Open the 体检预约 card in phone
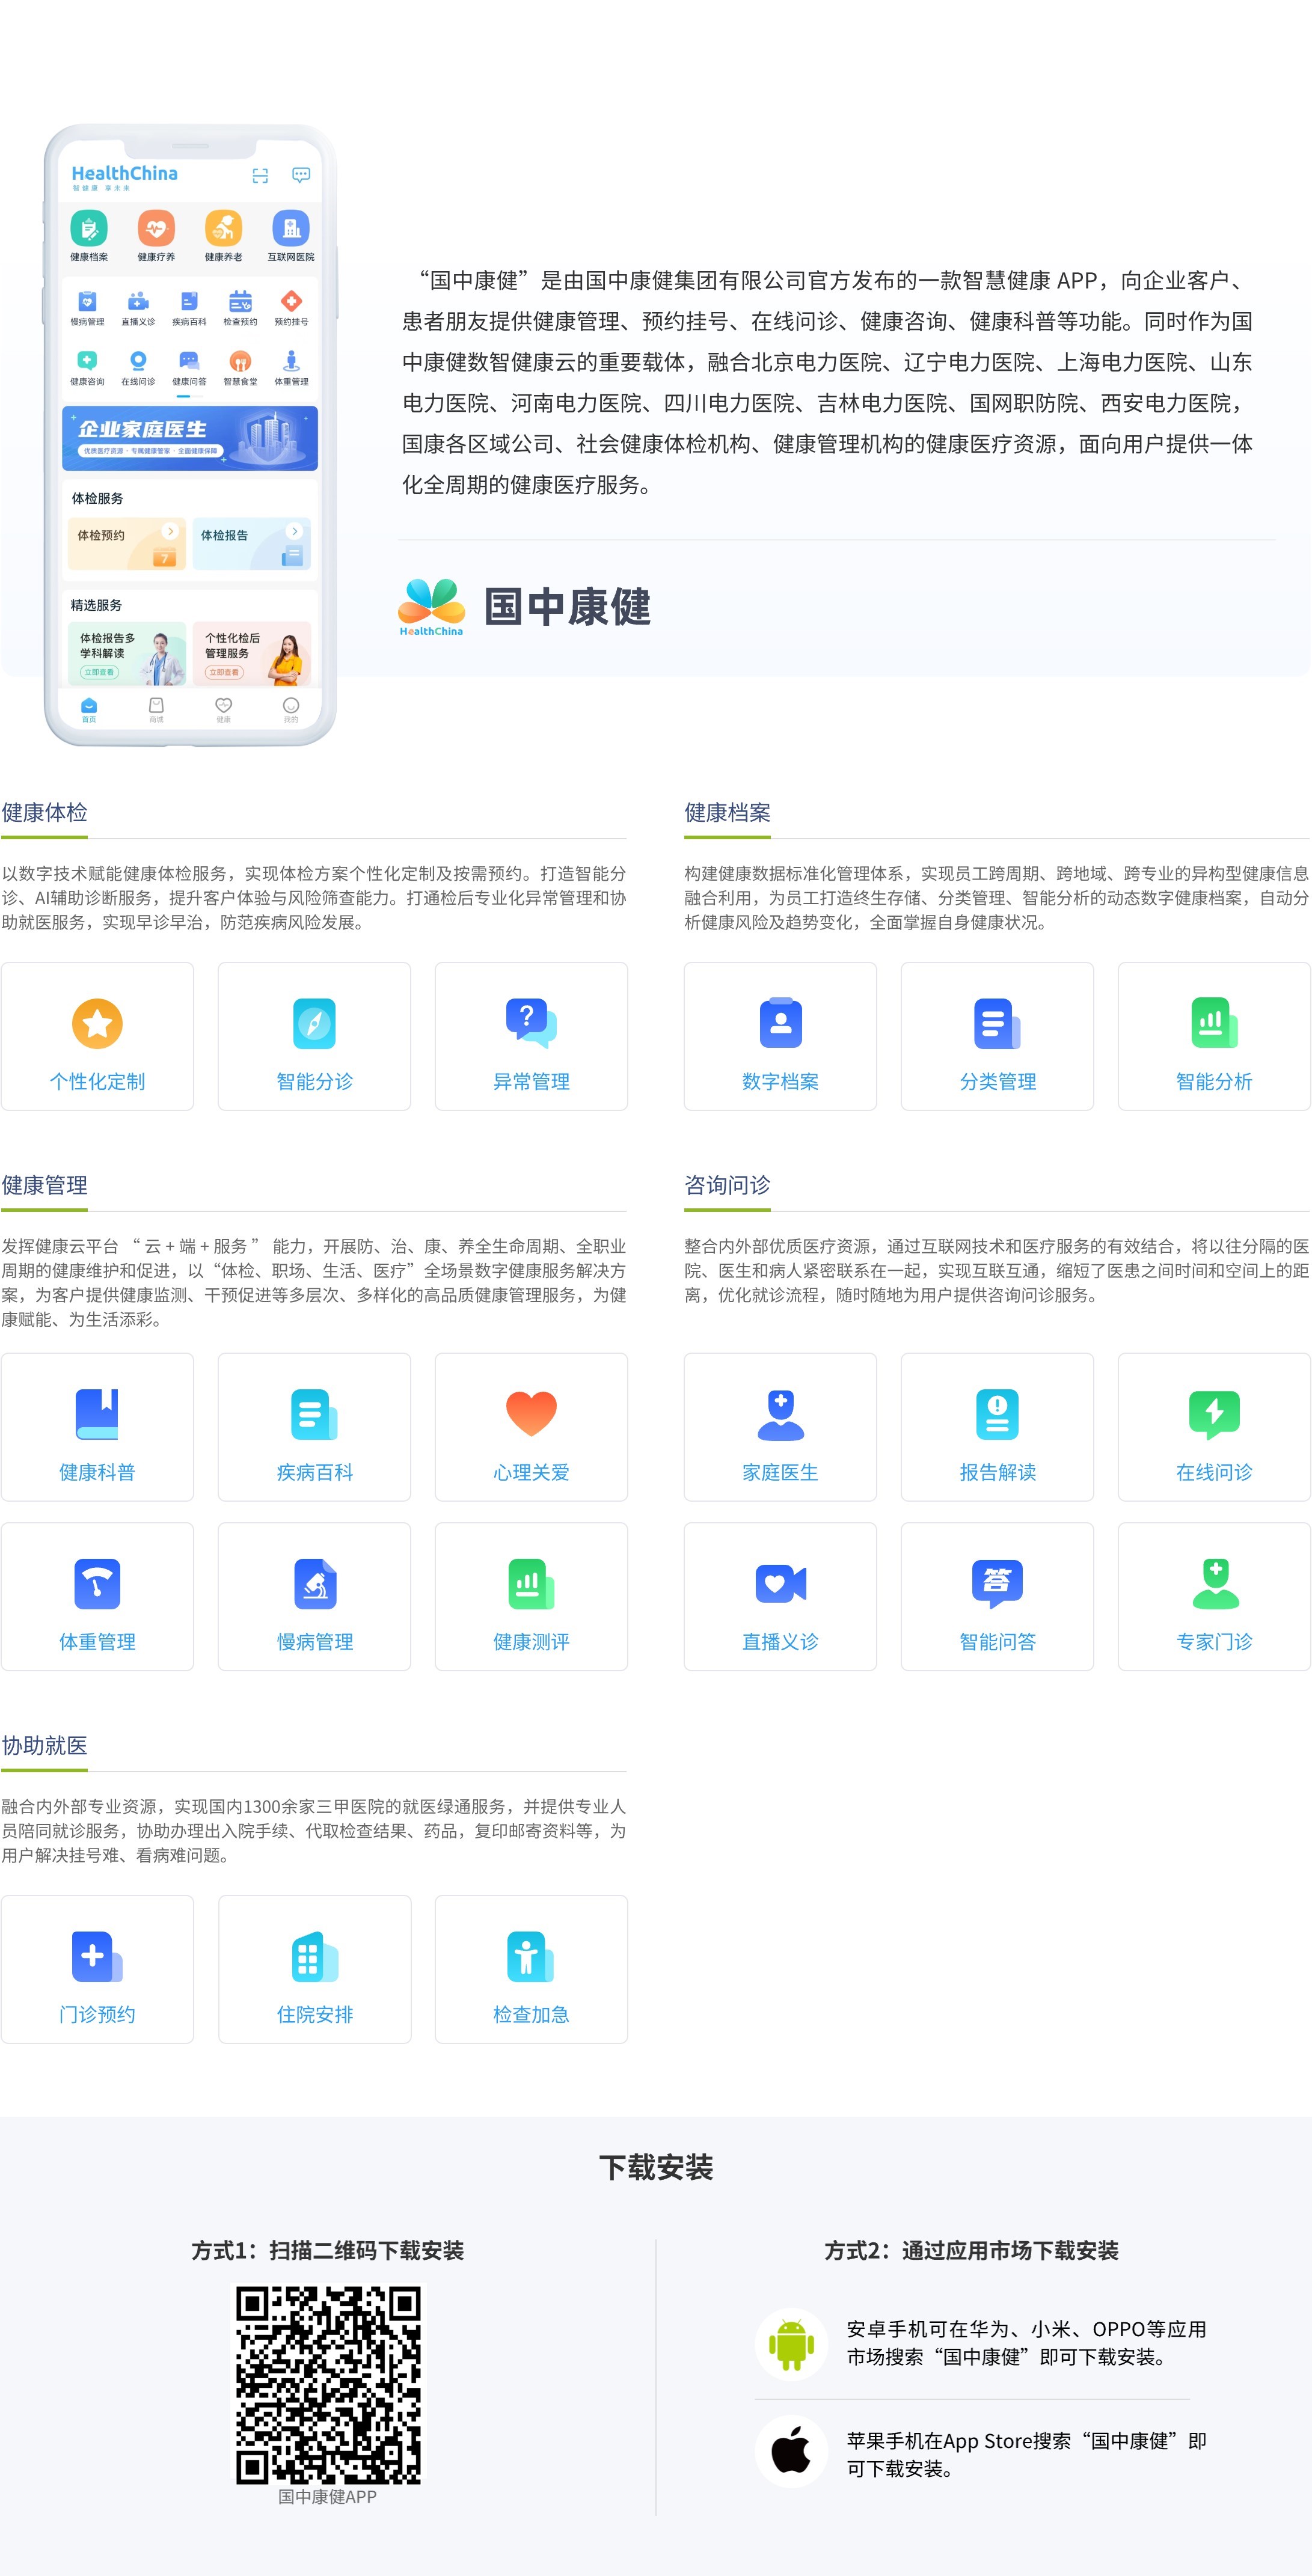Image resolution: width=1312 pixels, height=2576 pixels. click(x=127, y=543)
